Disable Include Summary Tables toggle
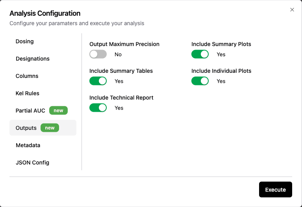302x207 pixels. 98,81
